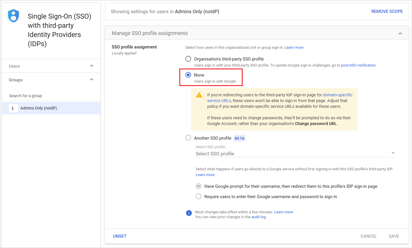Click the UNSET button
412x248 pixels.
pyautogui.click(x=120, y=236)
